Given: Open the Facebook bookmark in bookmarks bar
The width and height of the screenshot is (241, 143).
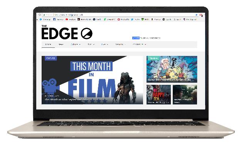Looking at the screenshot, I should 58,19.
